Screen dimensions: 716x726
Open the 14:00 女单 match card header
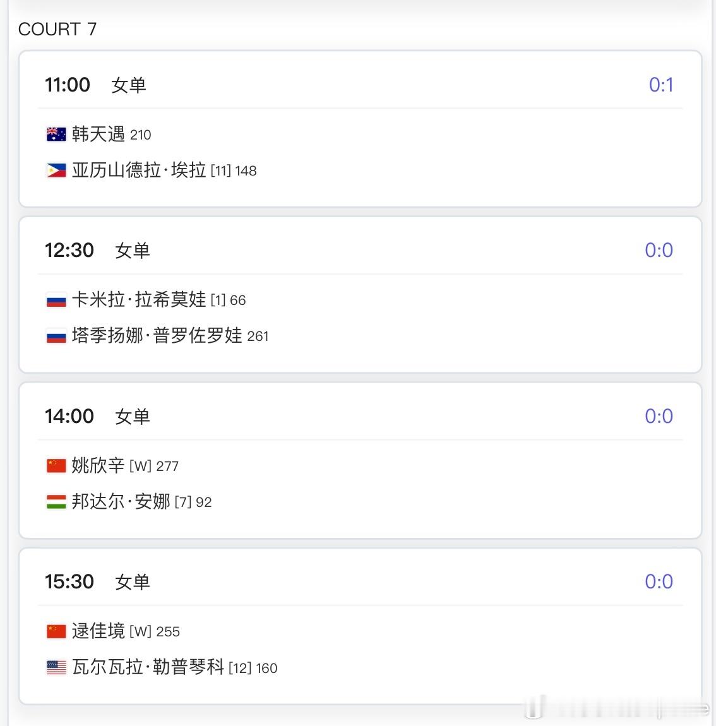click(x=361, y=416)
